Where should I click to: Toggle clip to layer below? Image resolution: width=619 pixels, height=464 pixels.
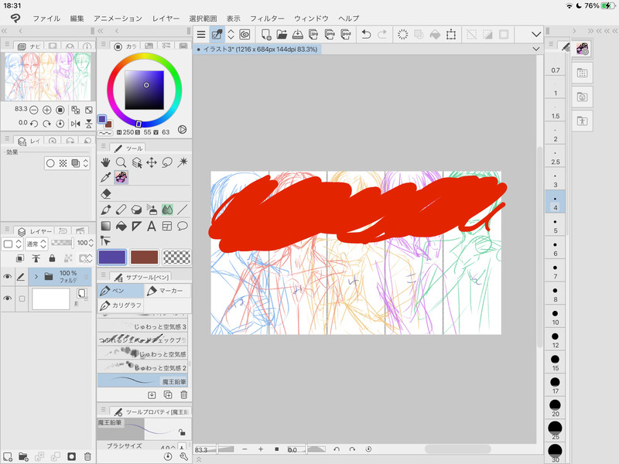[20, 258]
